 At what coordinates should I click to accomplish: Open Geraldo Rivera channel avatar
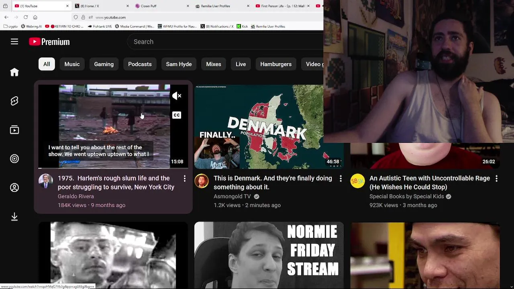[46, 181]
